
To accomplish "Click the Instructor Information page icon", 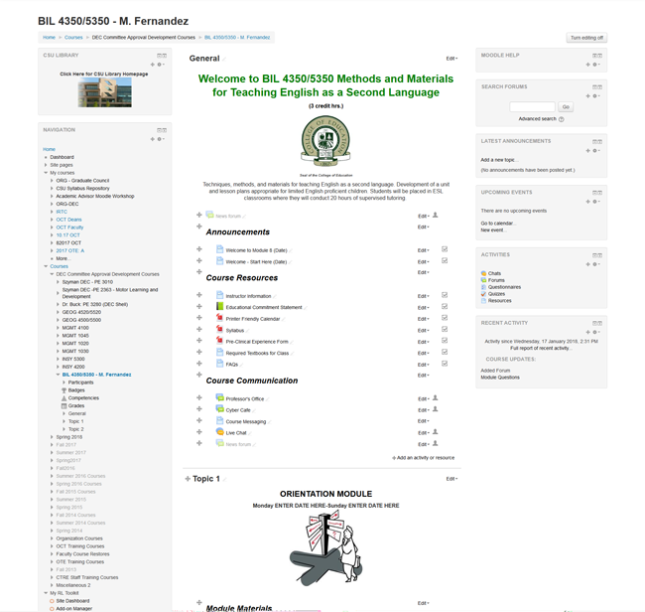I will pyautogui.click(x=219, y=295).
